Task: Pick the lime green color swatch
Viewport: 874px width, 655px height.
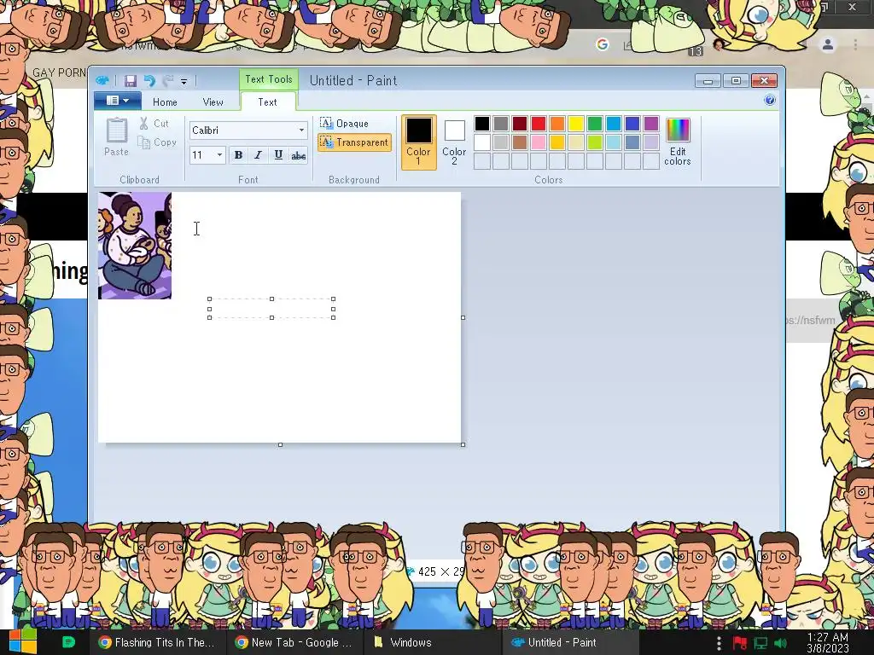Action: [x=595, y=142]
